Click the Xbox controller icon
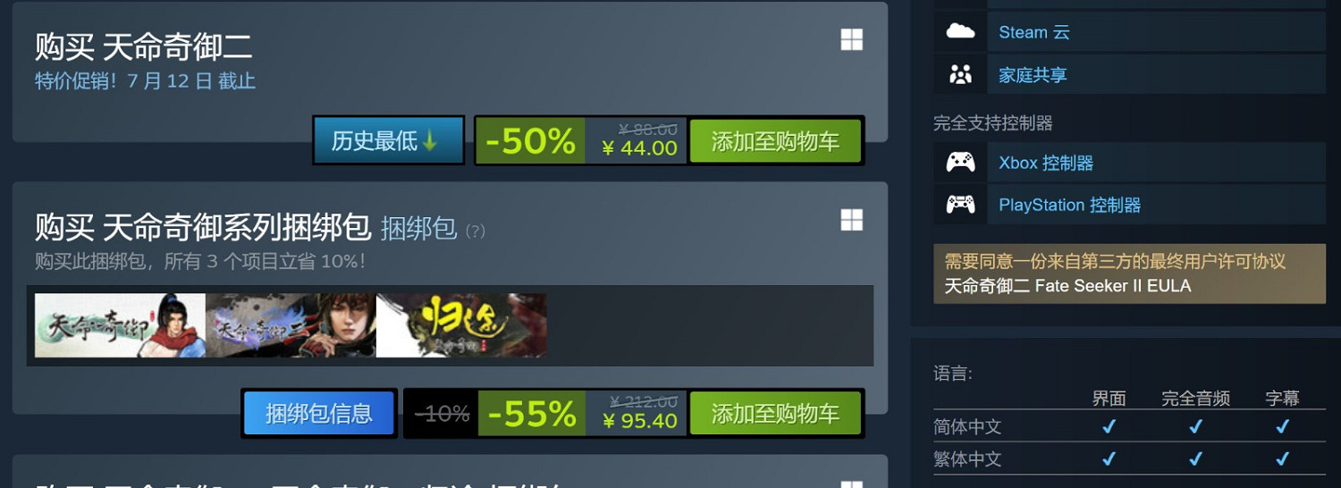The image size is (1341, 488). pyautogui.click(x=960, y=163)
